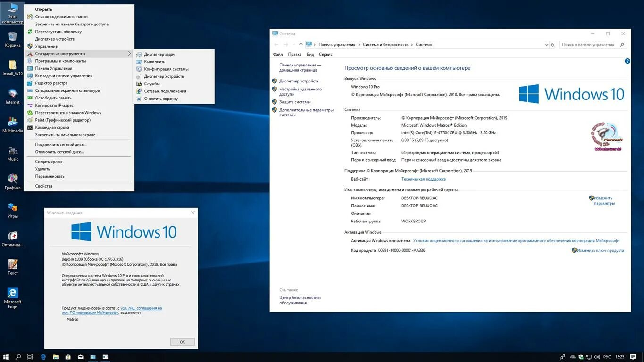644x362 pixels.
Task: Expand Стандартные инструменты submenu arrow
Action: (129, 53)
